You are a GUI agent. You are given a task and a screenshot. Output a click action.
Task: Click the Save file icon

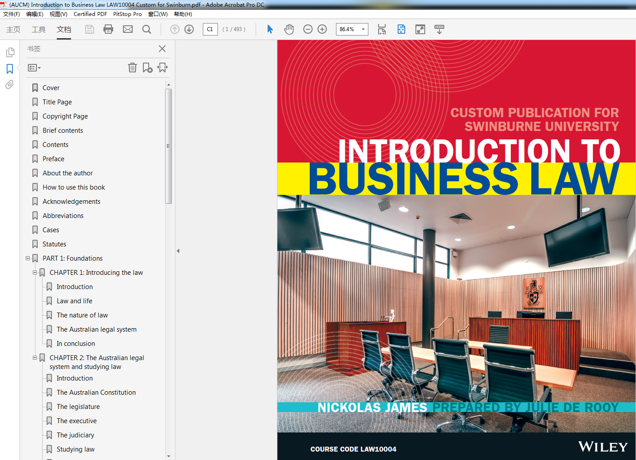pyautogui.click(x=90, y=29)
